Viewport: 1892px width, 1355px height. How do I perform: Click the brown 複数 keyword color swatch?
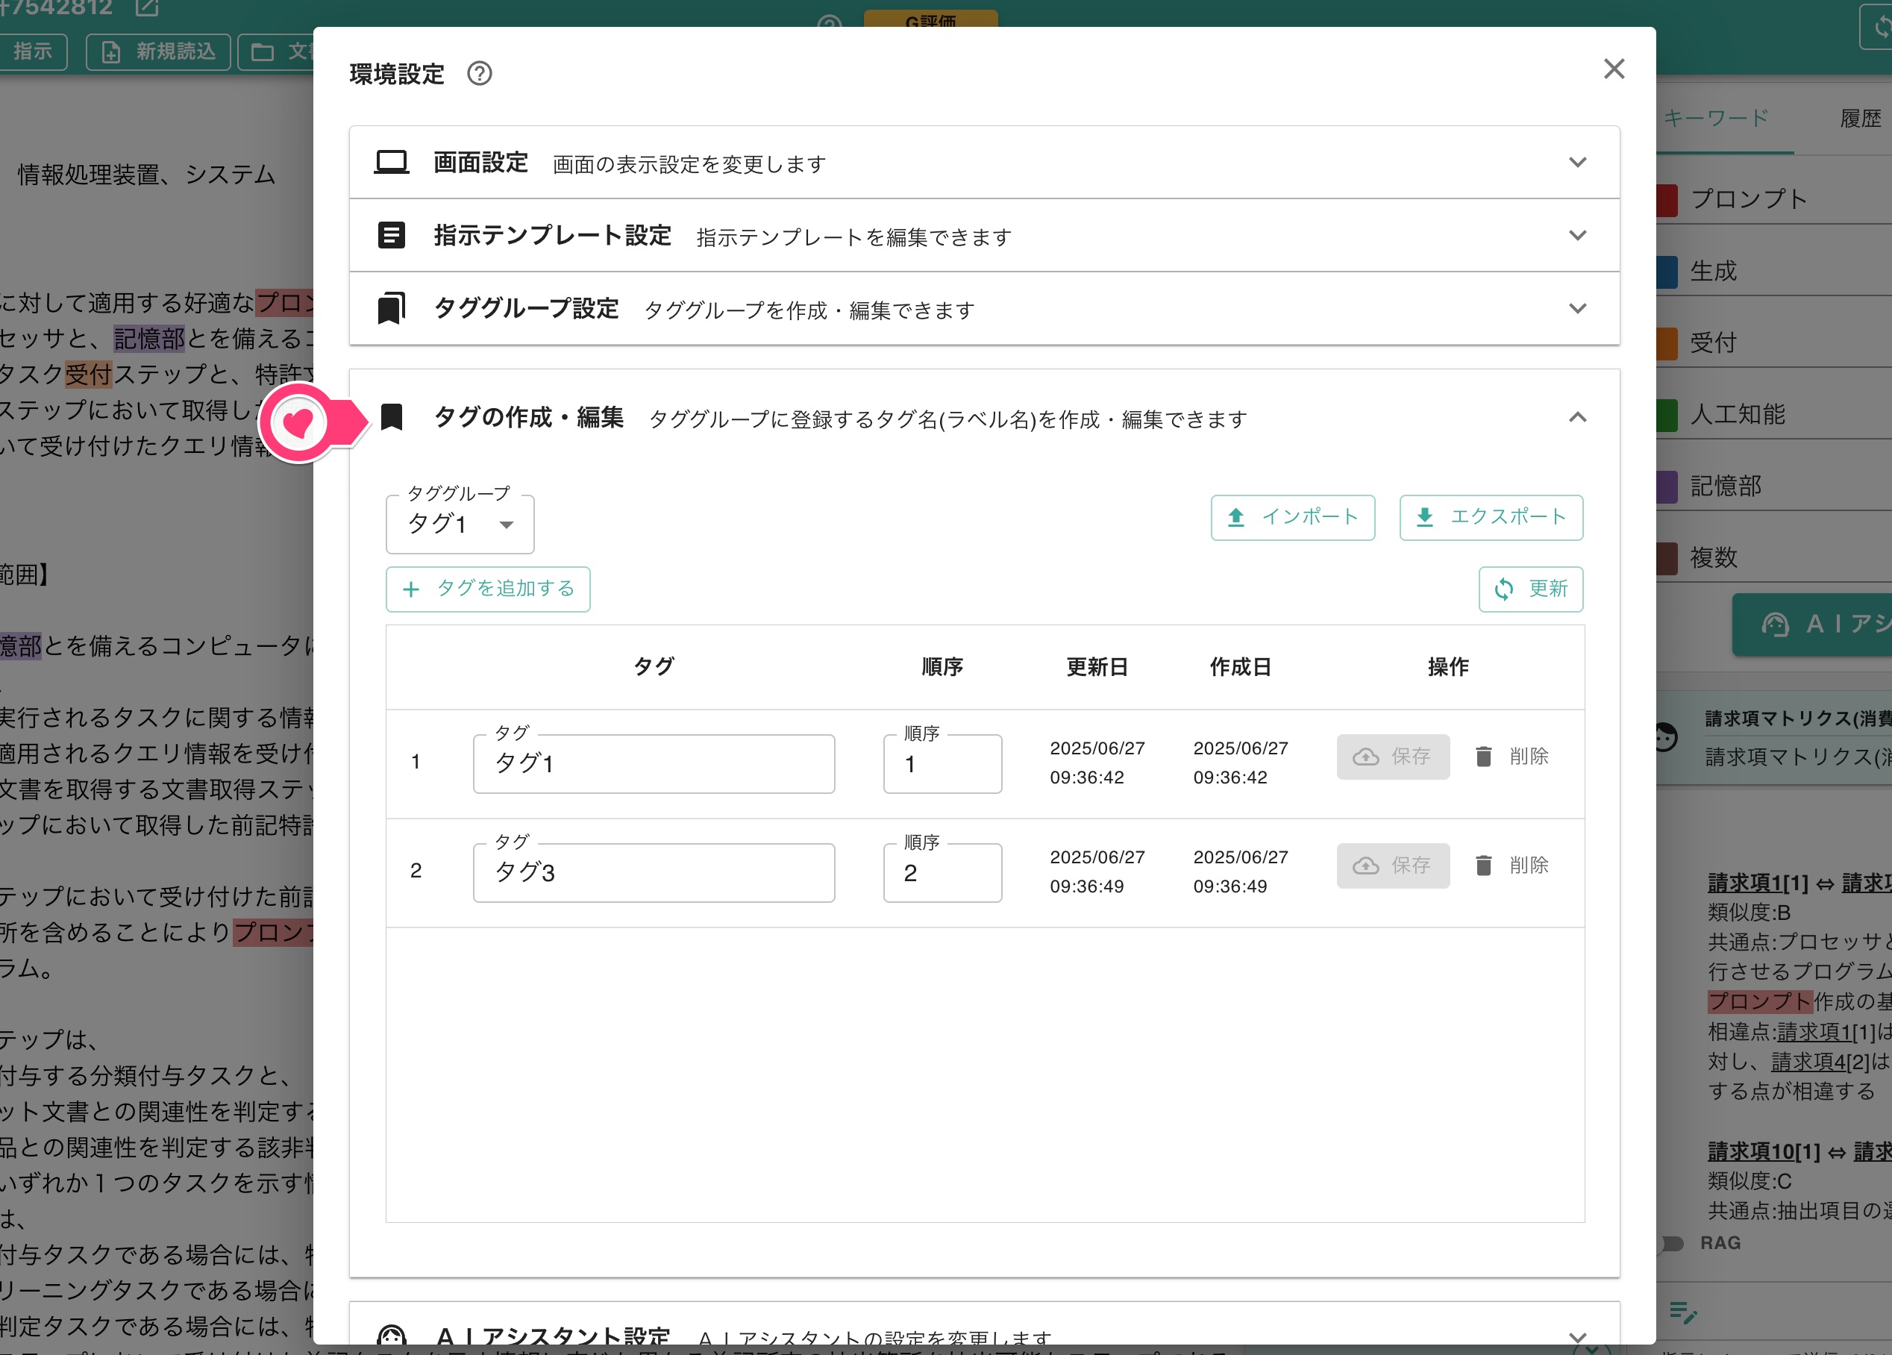click(1667, 558)
